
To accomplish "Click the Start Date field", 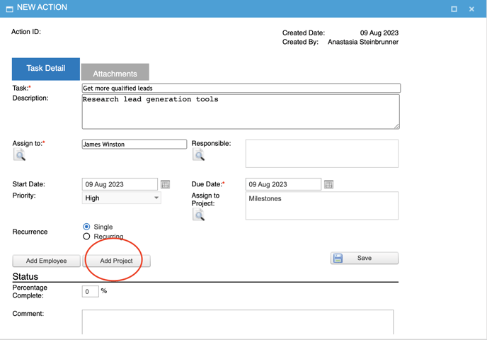I will coord(120,184).
